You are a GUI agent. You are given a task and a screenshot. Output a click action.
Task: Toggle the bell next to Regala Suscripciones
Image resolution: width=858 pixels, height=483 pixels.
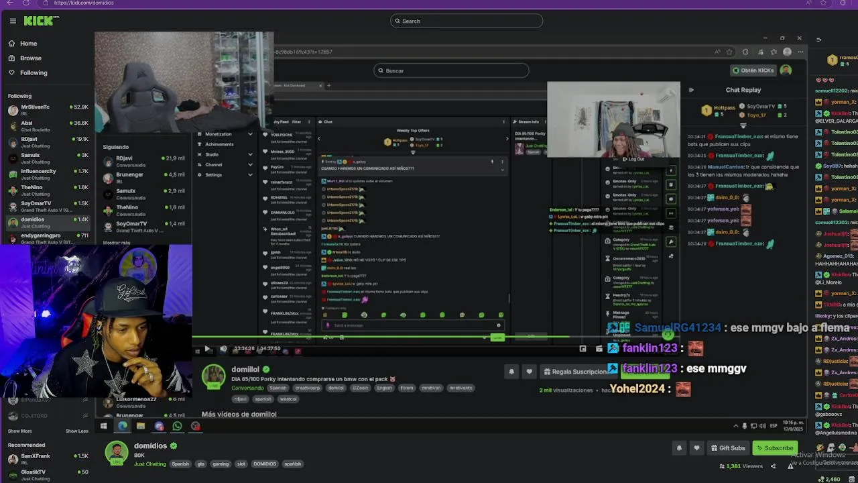click(511, 372)
